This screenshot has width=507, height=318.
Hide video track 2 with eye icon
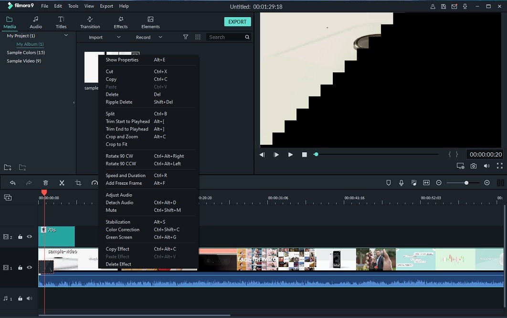click(29, 237)
